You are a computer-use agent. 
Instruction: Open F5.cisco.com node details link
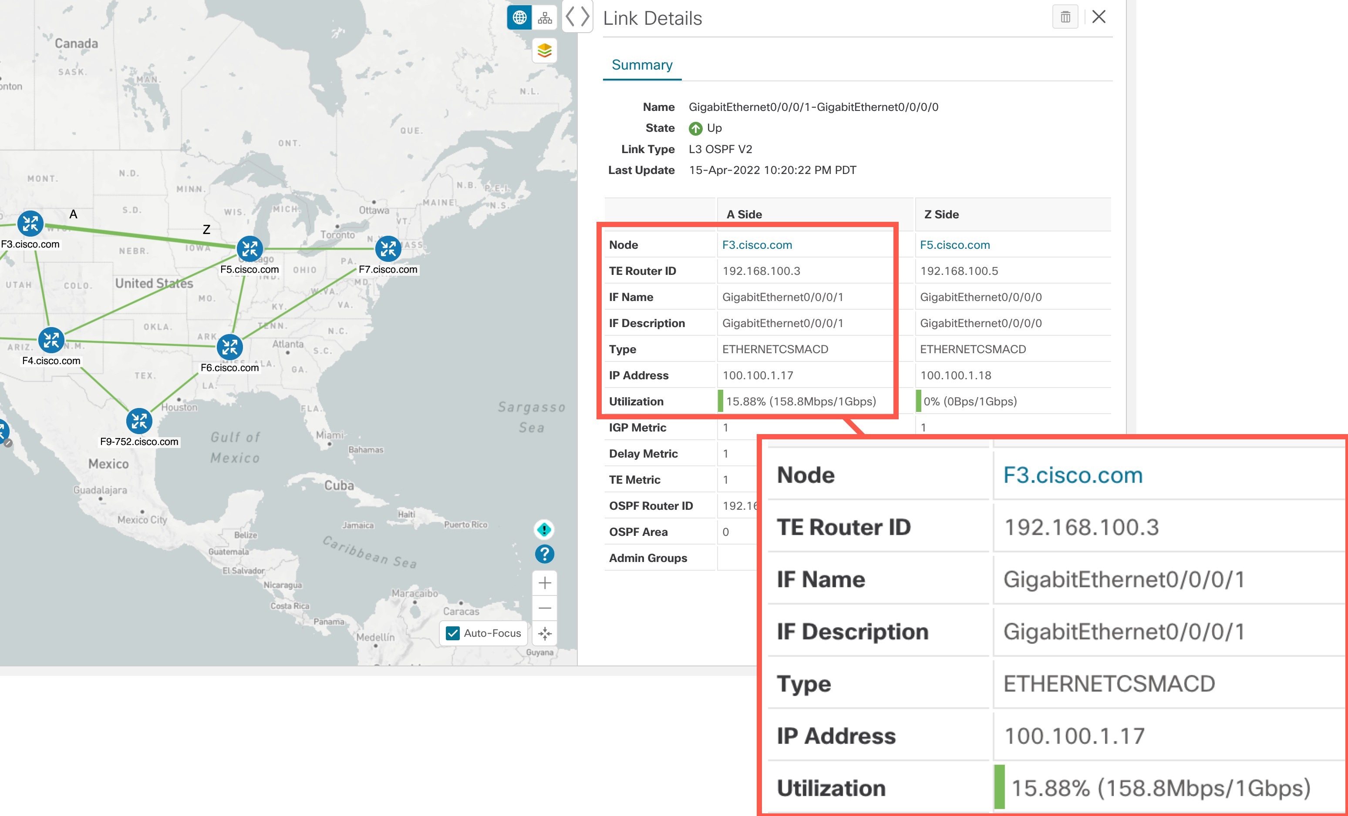[954, 244]
